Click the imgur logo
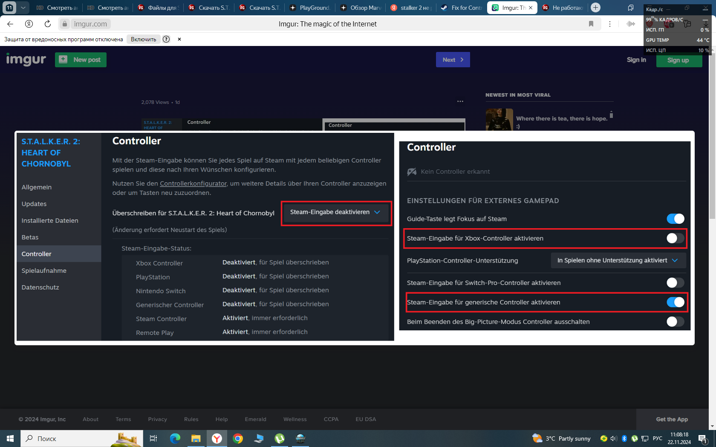The height and width of the screenshot is (447, 716). [26, 60]
